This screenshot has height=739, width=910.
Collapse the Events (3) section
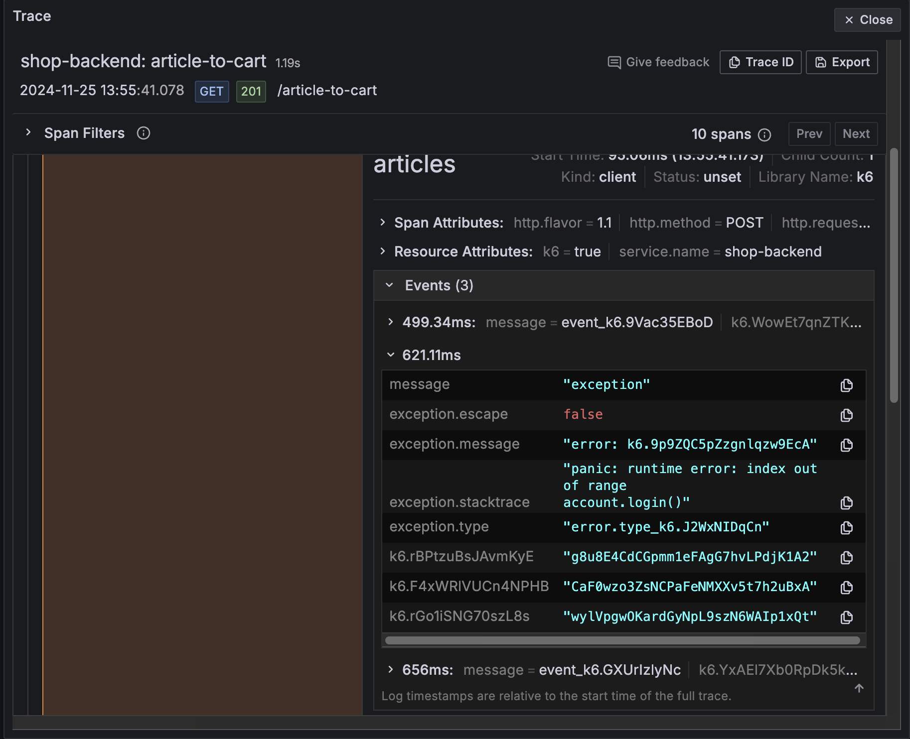pyautogui.click(x=390, y=285)
